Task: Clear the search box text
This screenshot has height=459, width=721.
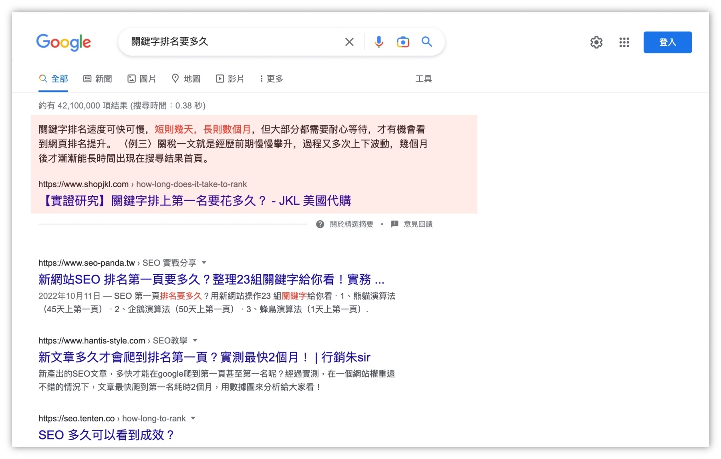Action: 349,42
